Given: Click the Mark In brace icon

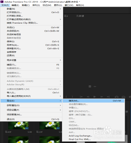Looking at the screenshot, I should (x=66, y=97).
